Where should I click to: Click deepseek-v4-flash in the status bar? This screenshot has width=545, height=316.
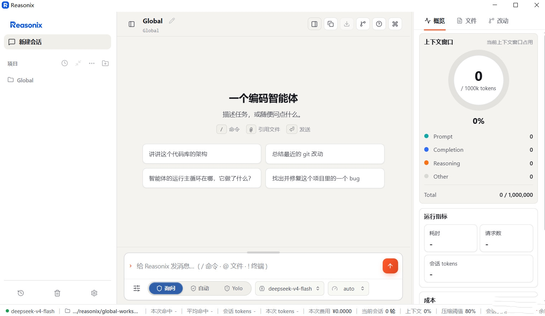[30, 311]
